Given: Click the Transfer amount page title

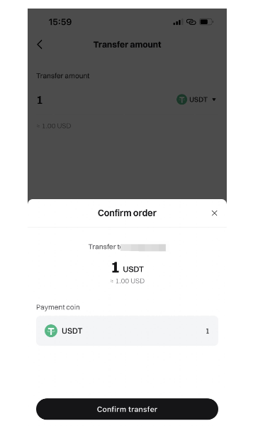Looking at the screenshot, I should click(x=128, y=45).
